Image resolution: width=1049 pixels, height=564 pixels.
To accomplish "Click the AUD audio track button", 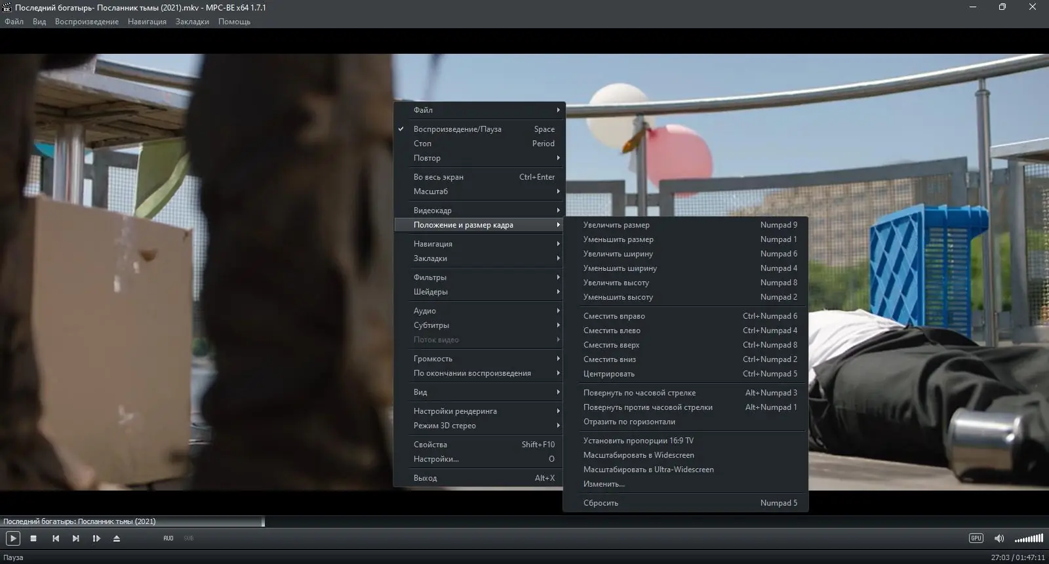I will tap(168, 538).
